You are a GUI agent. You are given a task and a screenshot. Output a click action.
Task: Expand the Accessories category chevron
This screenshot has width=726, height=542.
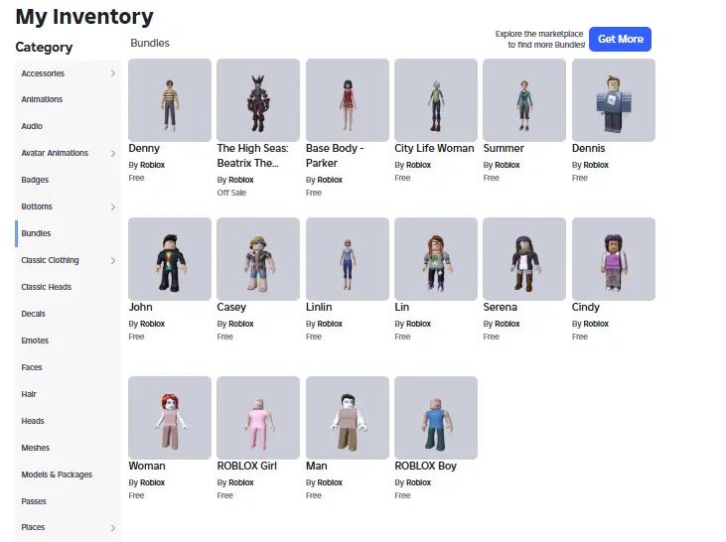click(113, 73)
